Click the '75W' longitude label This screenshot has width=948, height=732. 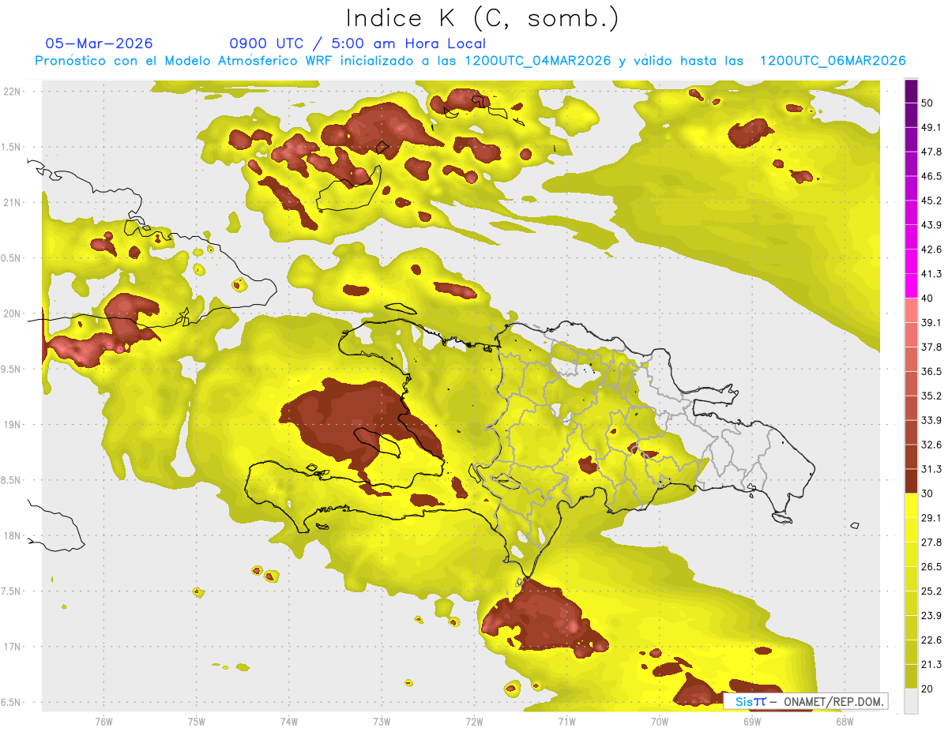pyautogui.click(x=197, y=721)
